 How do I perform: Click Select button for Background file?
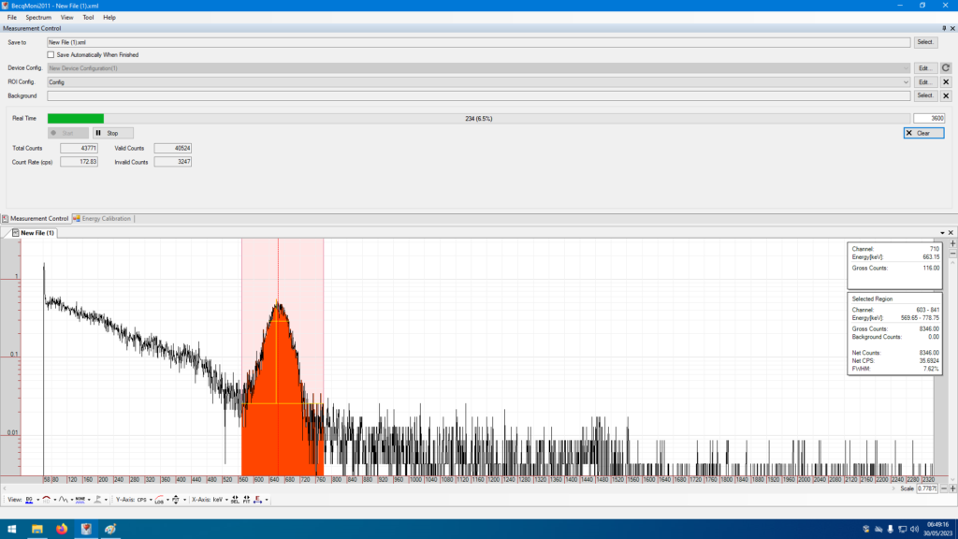coord(925,96)
